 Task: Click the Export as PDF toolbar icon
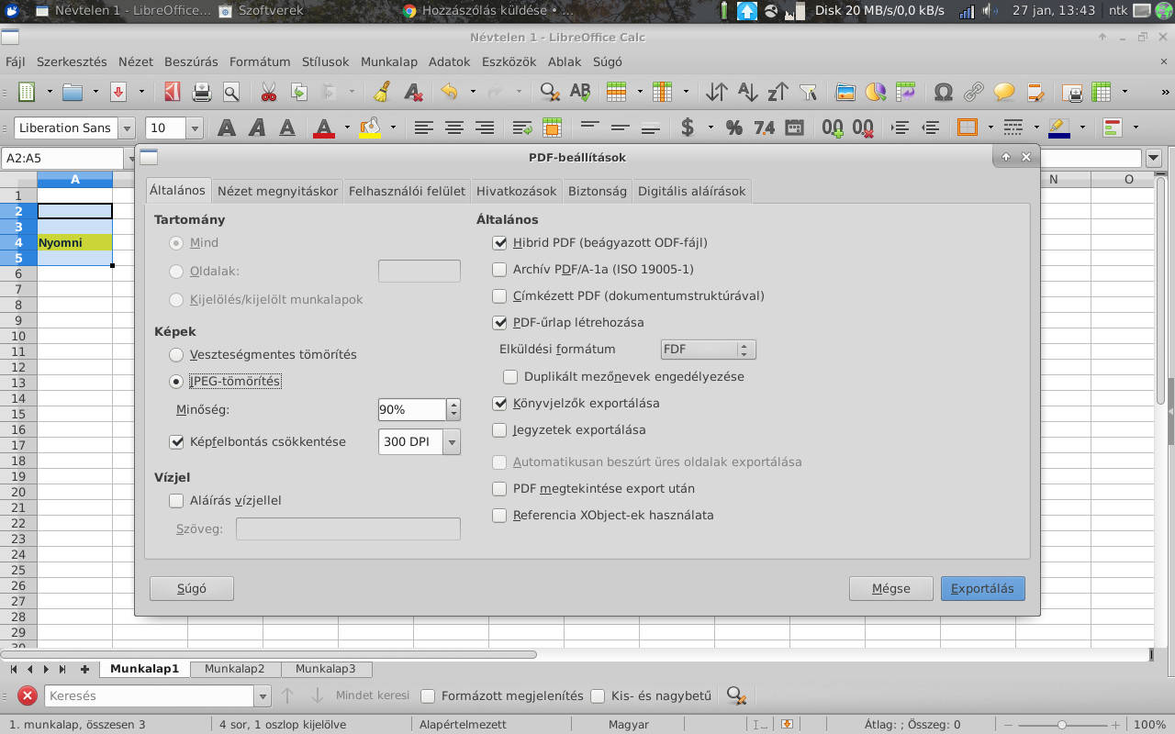tap(172, 92)
